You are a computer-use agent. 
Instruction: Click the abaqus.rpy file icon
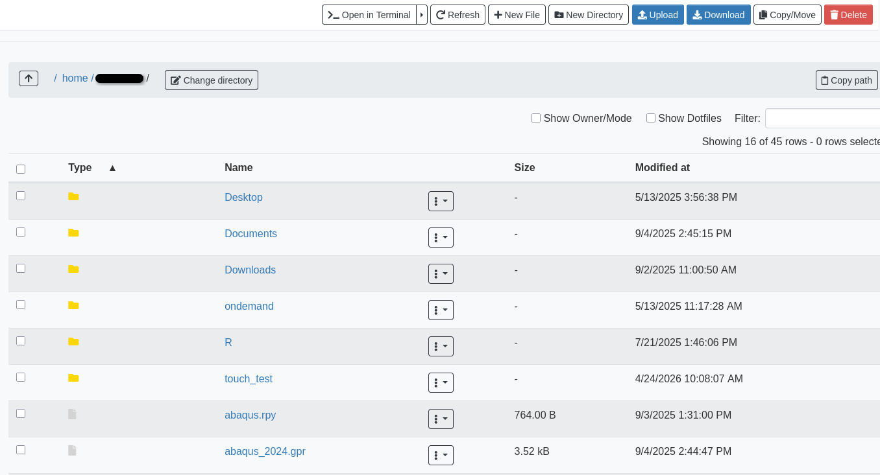click(x=72, y=414)
